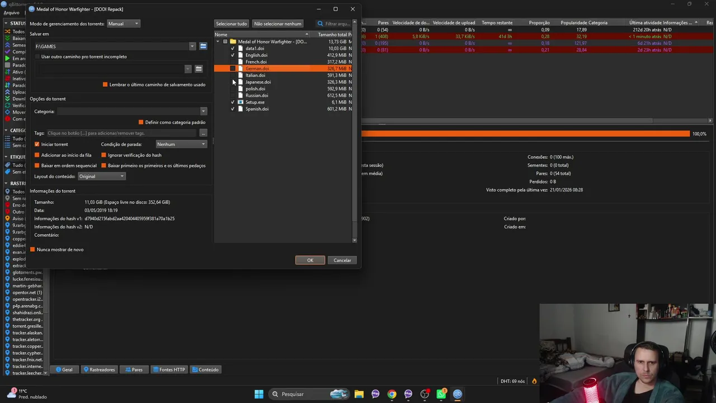
Task: Open the Fontes HTTP tab
Action: tap(168, 369)
